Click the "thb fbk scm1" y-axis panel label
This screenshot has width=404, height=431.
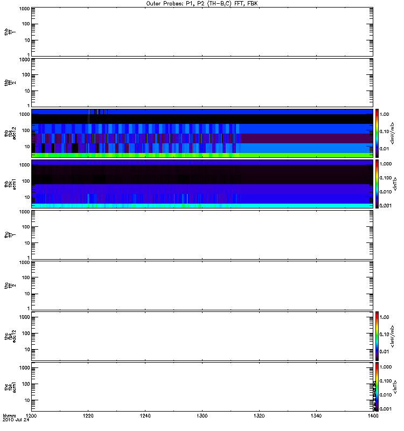[10, 184]
